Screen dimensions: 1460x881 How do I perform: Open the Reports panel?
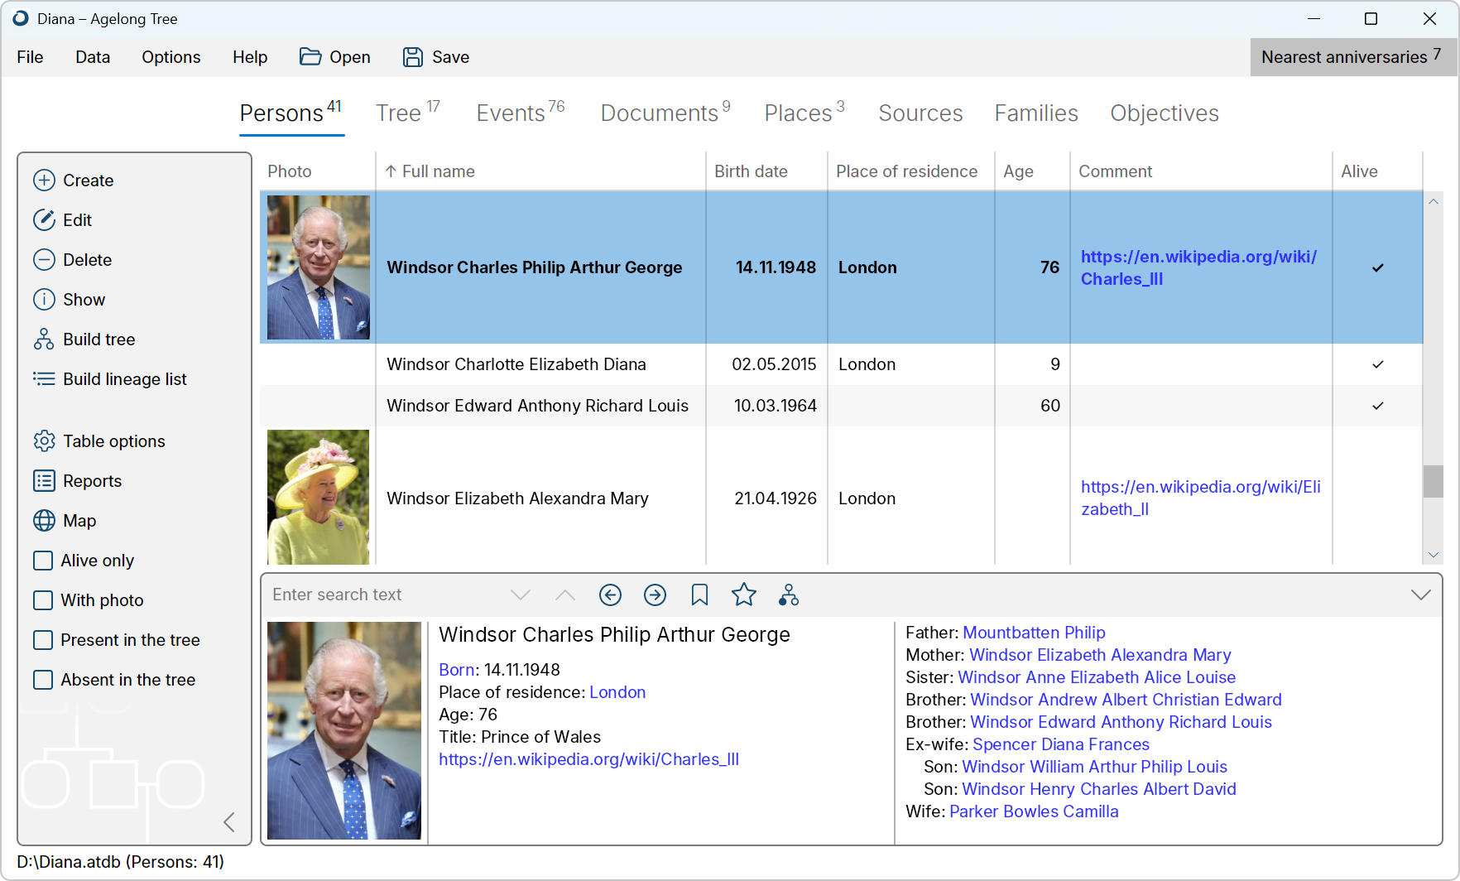tap(45, 480)
